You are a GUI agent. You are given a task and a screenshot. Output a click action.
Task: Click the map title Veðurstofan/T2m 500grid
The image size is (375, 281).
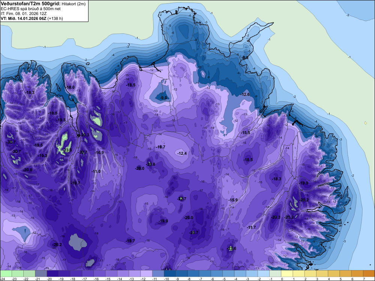pyautogui.click(x=30, y=4)
